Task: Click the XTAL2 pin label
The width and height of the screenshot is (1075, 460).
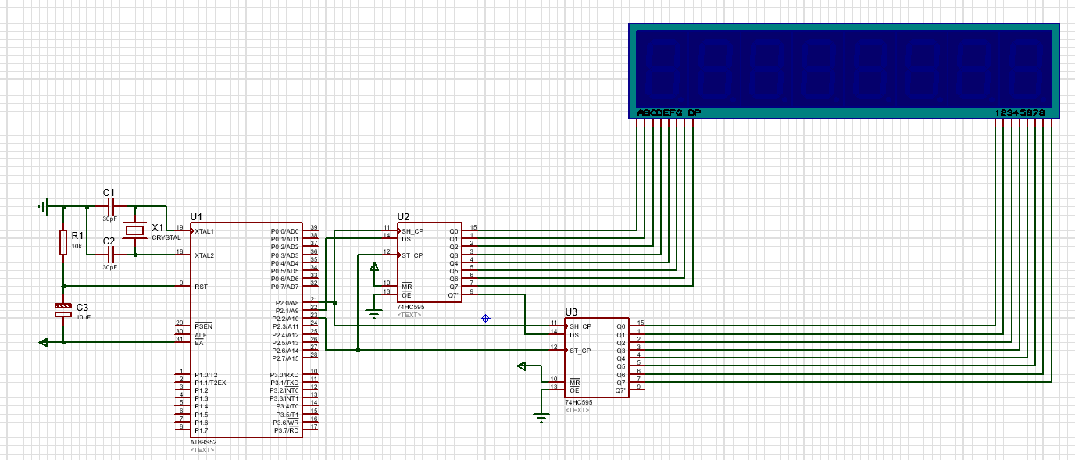Action: coord(205,255)
